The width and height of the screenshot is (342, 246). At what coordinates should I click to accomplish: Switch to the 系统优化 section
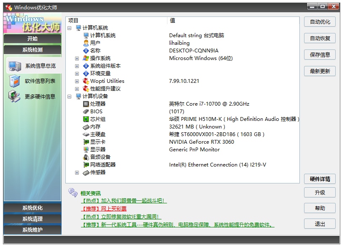point(32,208)
